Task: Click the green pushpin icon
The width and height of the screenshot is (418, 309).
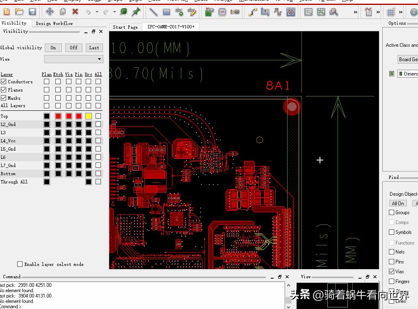Action: [x=136, y=12]
